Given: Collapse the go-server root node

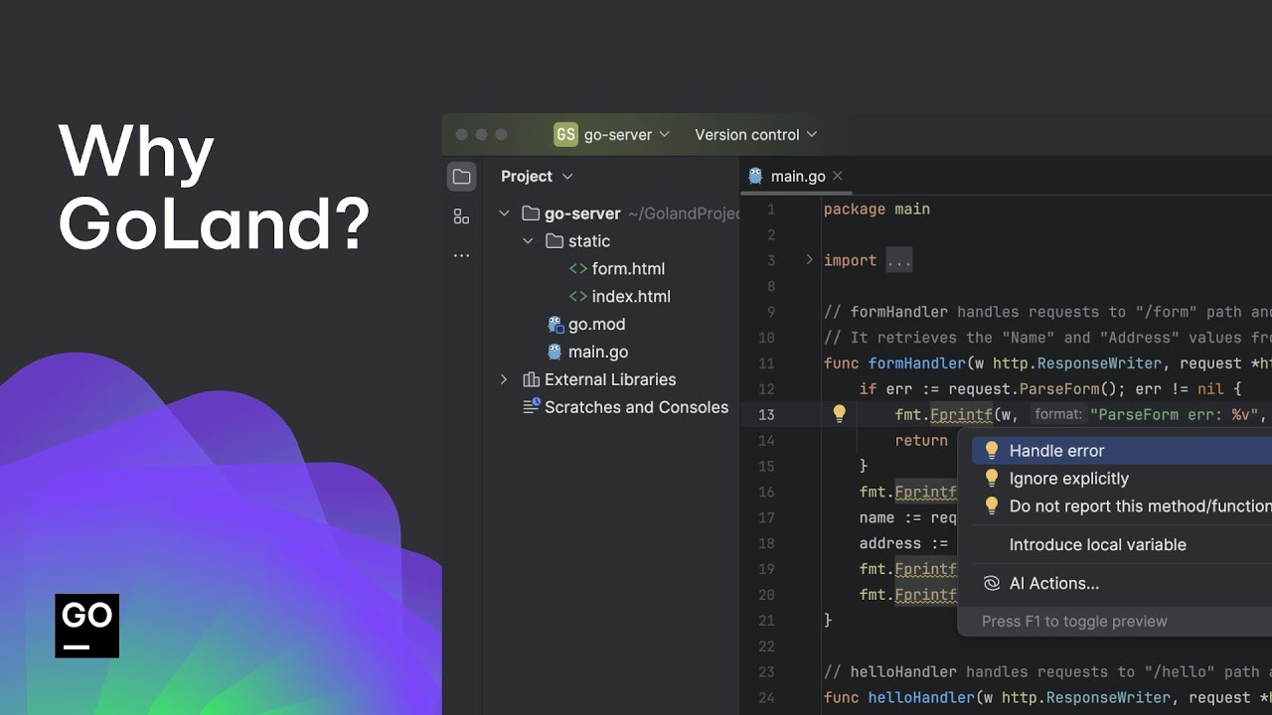Looking at the screenshot, I should (x=504, y=214).
